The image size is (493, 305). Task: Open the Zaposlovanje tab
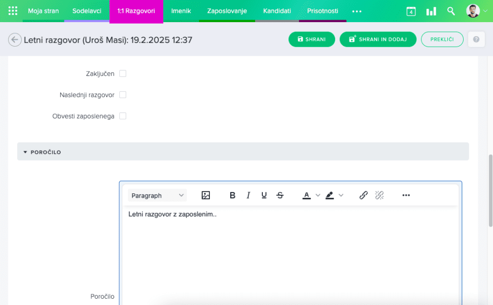coord(227,11)
